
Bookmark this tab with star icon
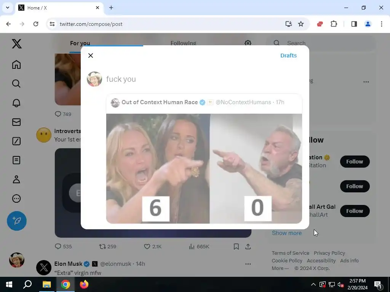pyautogui.click(x=301, y=24)
